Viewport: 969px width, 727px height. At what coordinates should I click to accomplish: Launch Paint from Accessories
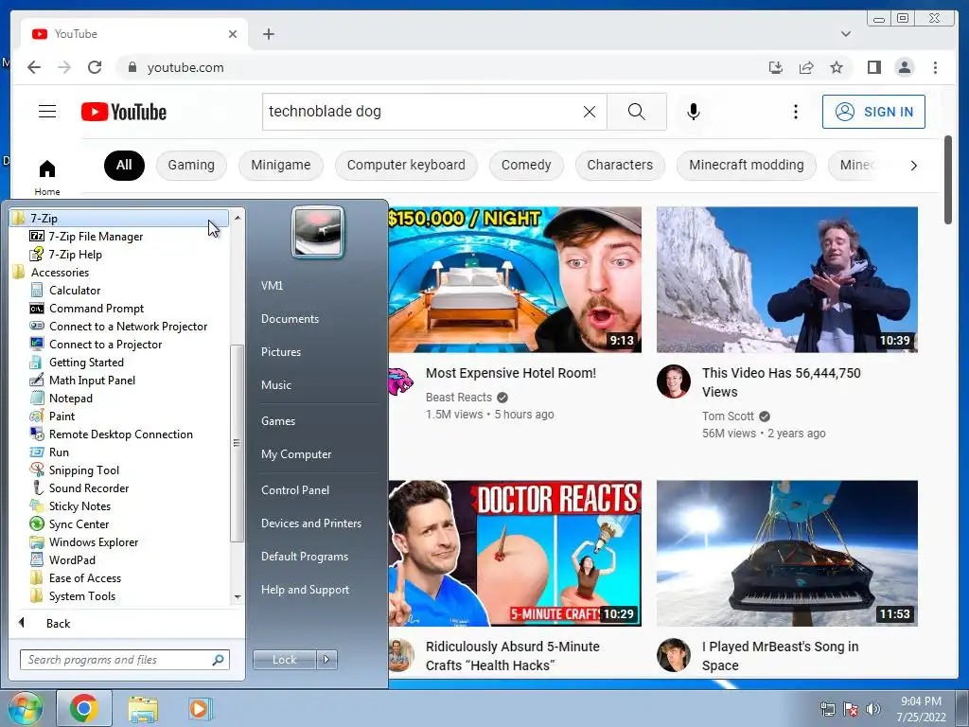tap(62, 417)
